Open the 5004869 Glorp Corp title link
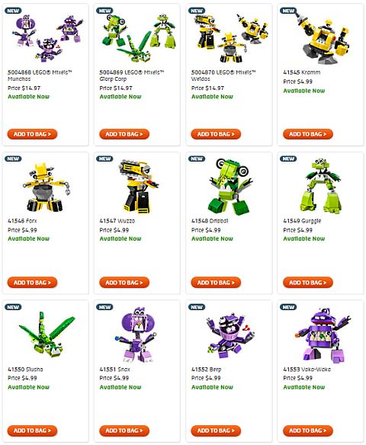Screen dimensions: 366x445 click(x=131, y=75)
